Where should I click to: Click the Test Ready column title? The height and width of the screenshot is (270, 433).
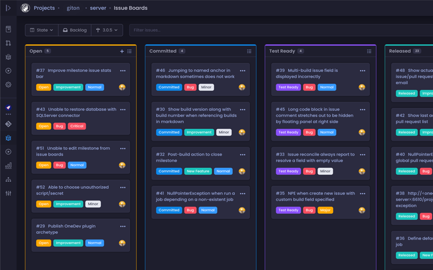point(282,51)
